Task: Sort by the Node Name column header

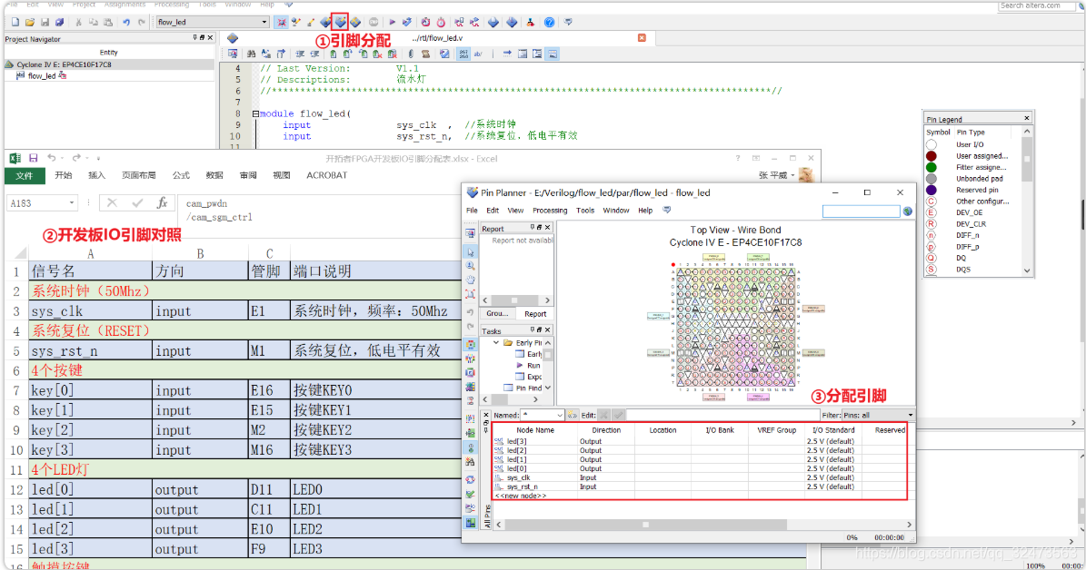Action: click(535, 429)
